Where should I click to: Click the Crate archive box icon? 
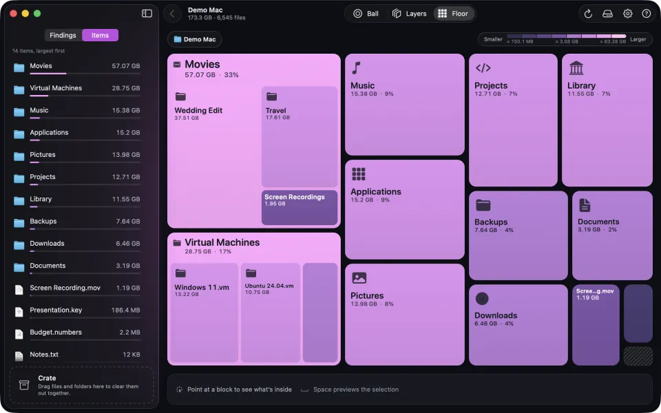pyautogui.click(x=24, y=385)
